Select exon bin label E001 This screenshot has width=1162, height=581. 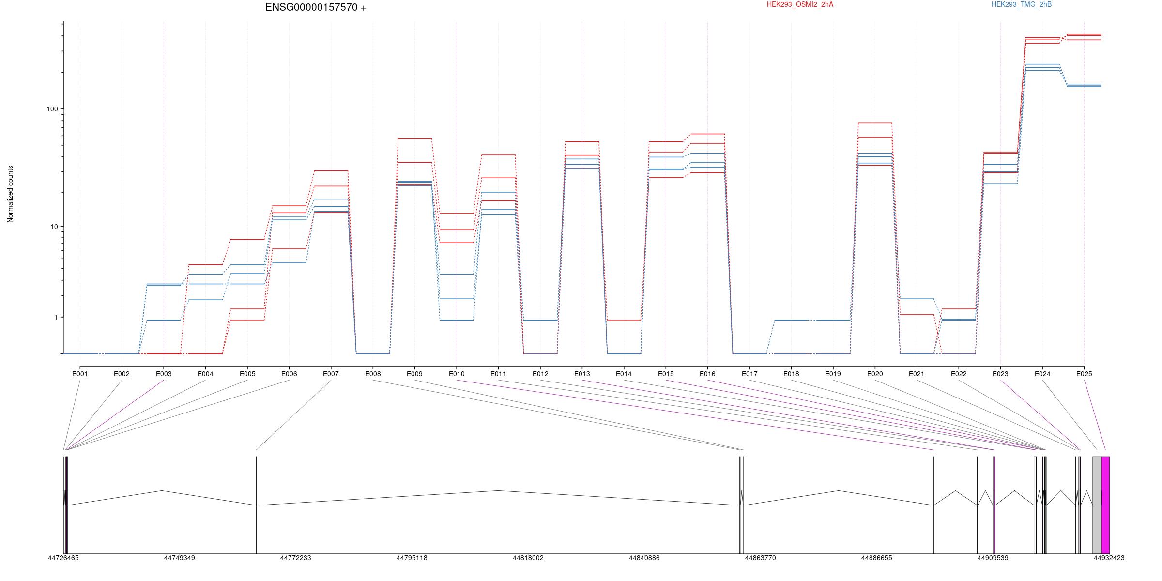pos(80,374)
